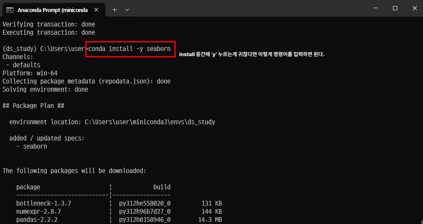
Task: Click the 'Collecting package metadata (repodata.json): done' line
Action: click(87, 81)
